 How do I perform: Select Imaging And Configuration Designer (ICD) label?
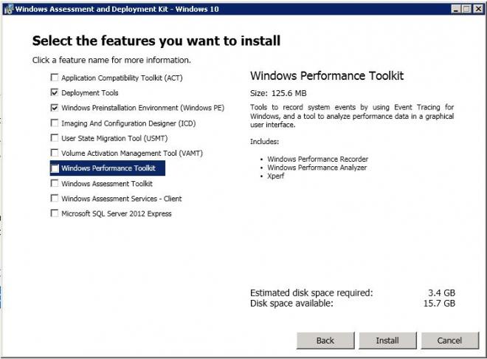point(128,123)
